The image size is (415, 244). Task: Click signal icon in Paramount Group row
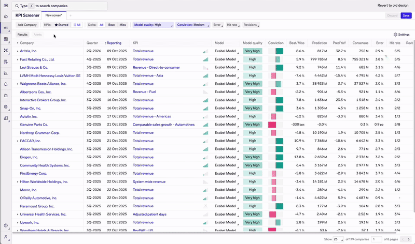pyautogui.click(x=205, y=206)
